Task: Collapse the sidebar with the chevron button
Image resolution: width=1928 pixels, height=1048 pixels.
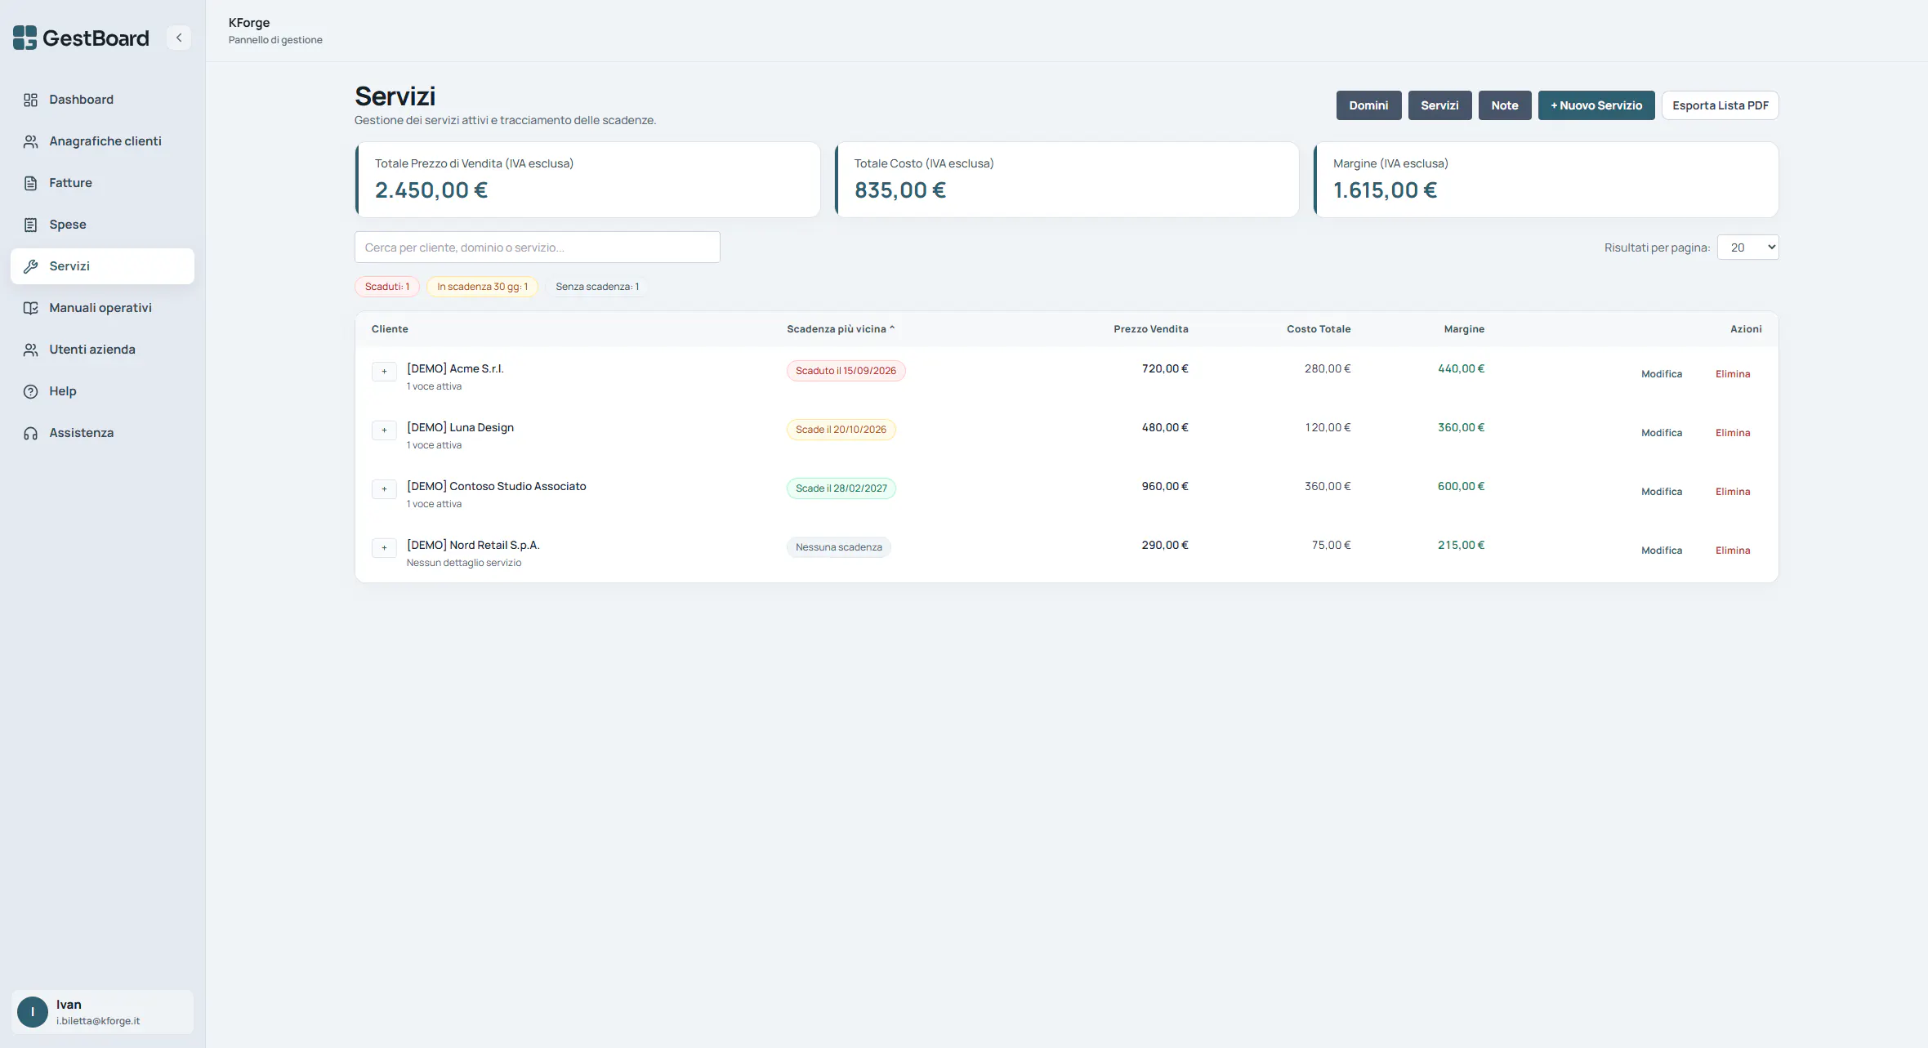Action: (x=179, y=38)
